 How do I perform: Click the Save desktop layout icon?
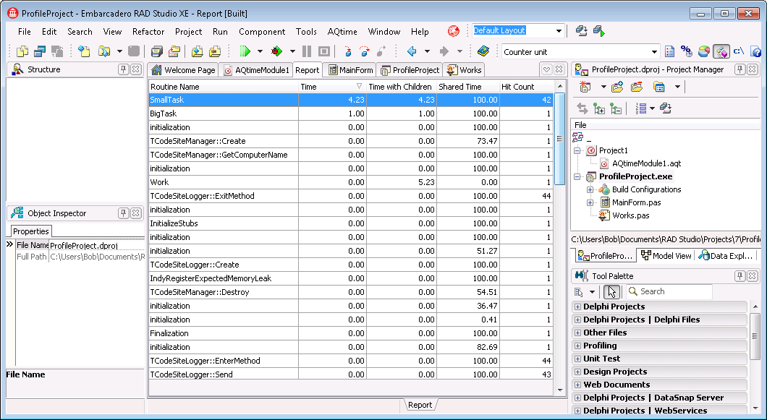click(582, 31)
